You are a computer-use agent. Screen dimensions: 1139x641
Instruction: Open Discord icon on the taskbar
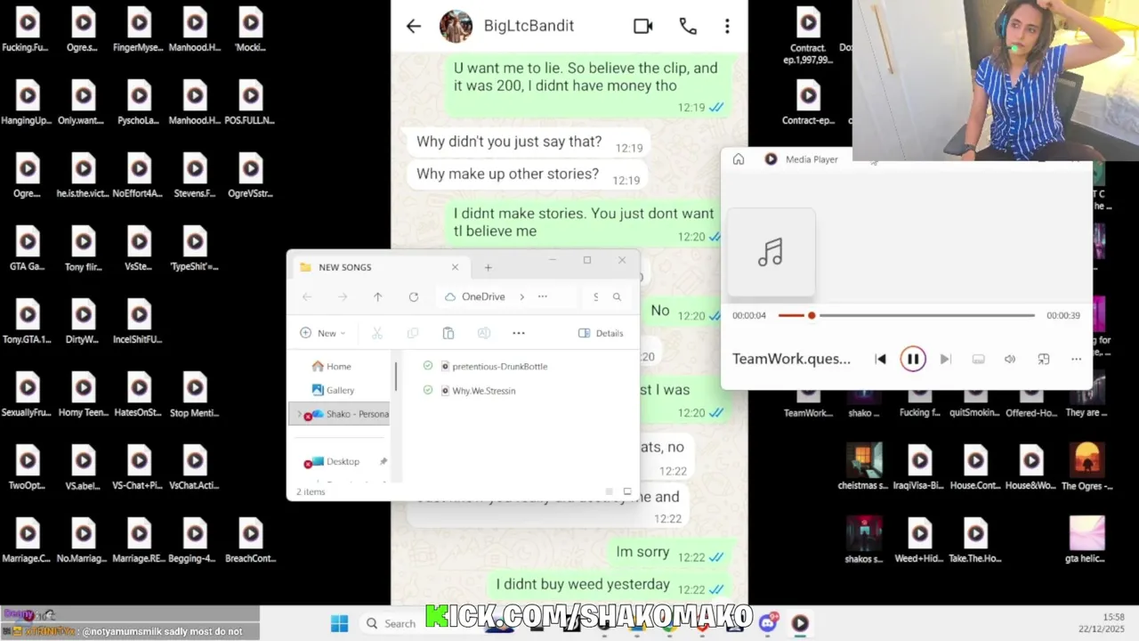pyautogui.click(x=768, y=623)
